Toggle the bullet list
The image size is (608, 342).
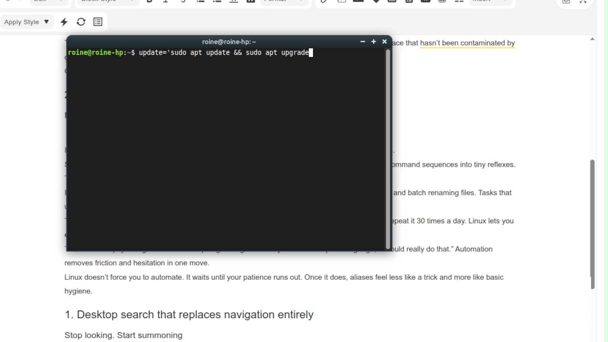click(x=217, y=1)
